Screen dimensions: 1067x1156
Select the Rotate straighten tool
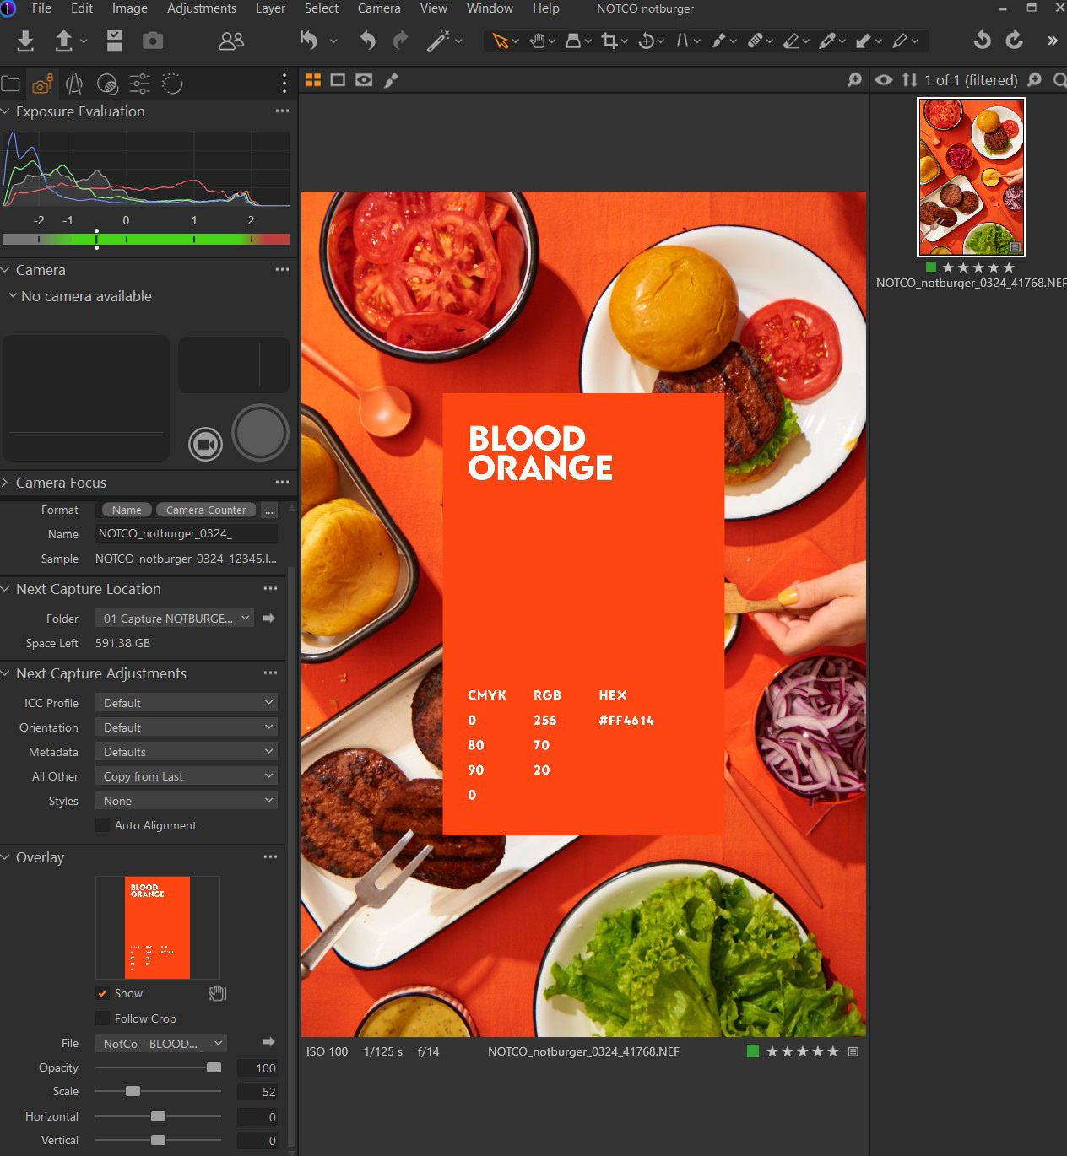pyautogui.click(x=646, y=41)
